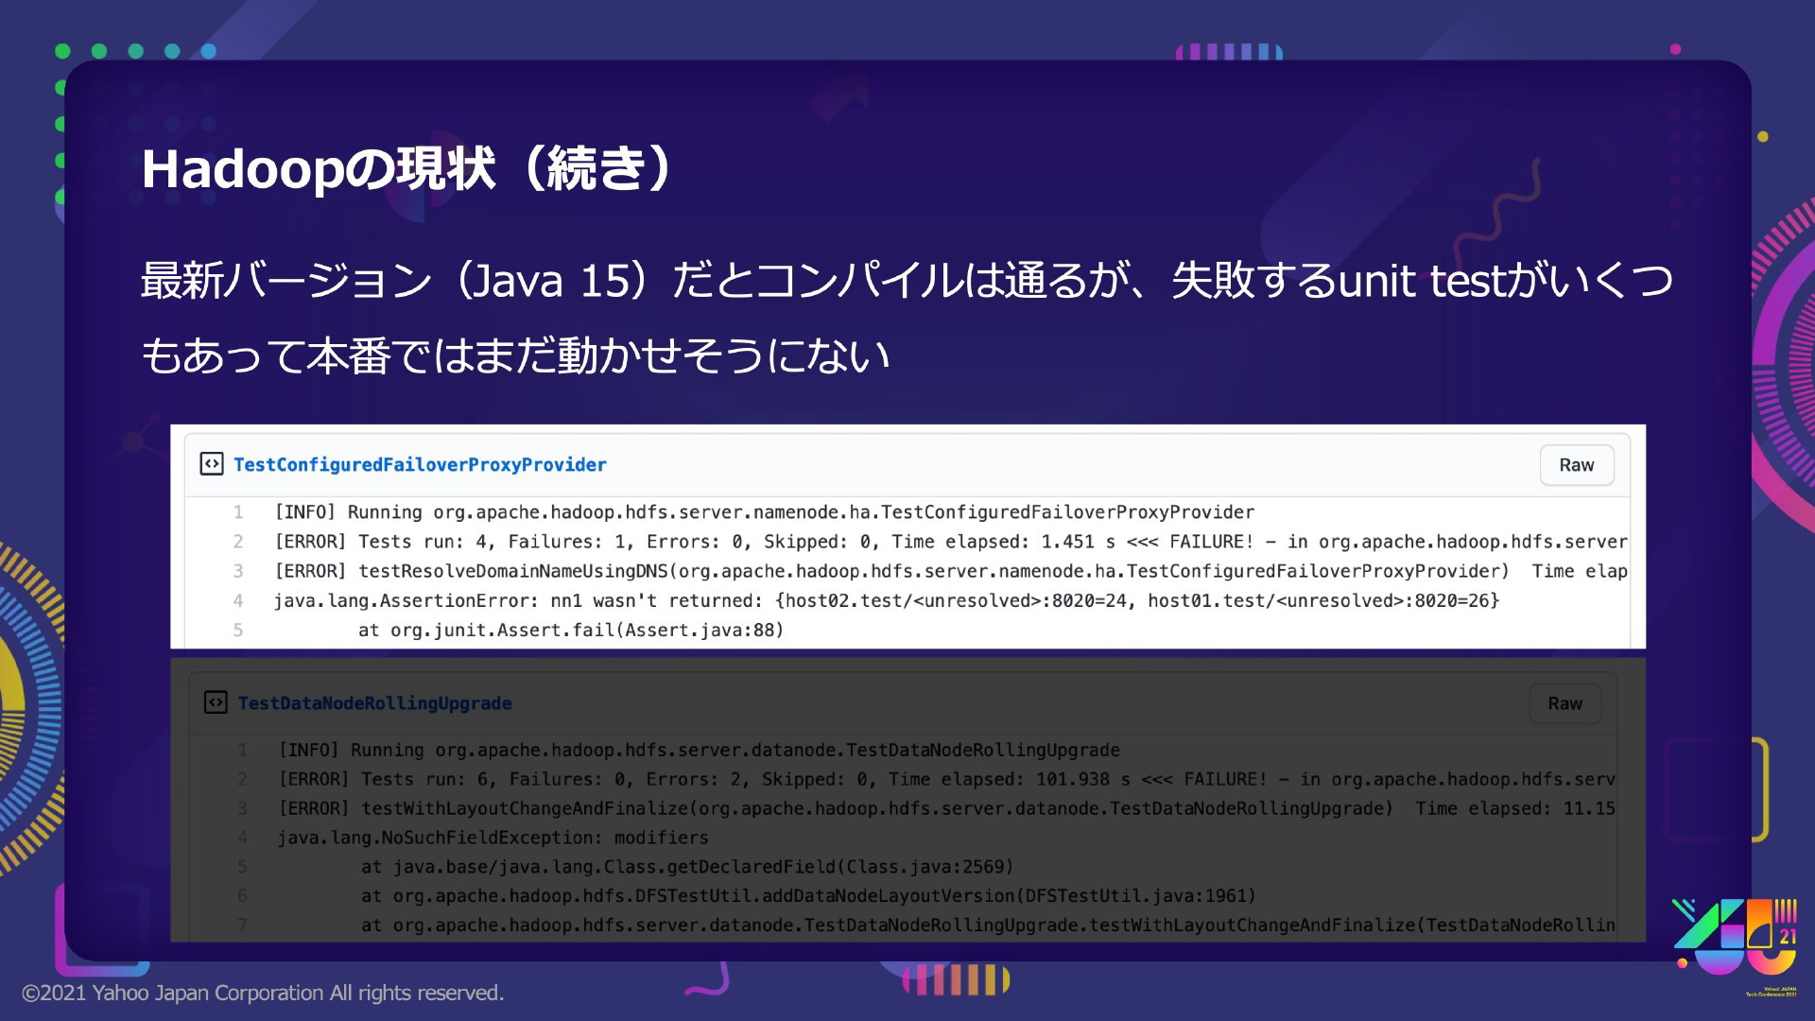Click line '[ERROR] Tests run: 4, Failures: 1'
The height and width of the screenshot is (1021, 1815).
tap(950, 542)
